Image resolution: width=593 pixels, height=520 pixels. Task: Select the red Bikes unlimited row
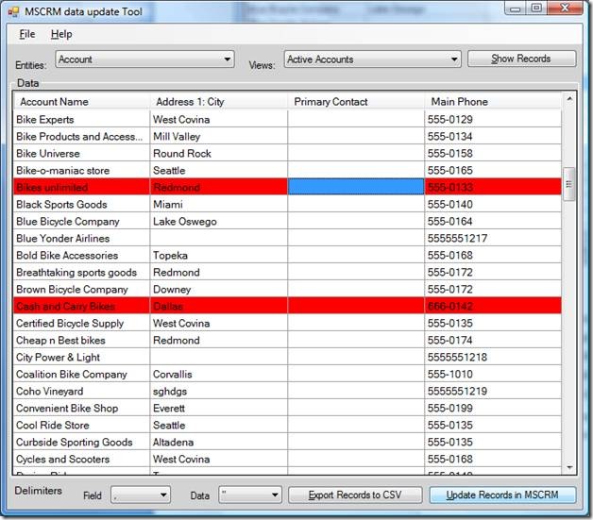[80, 188]
